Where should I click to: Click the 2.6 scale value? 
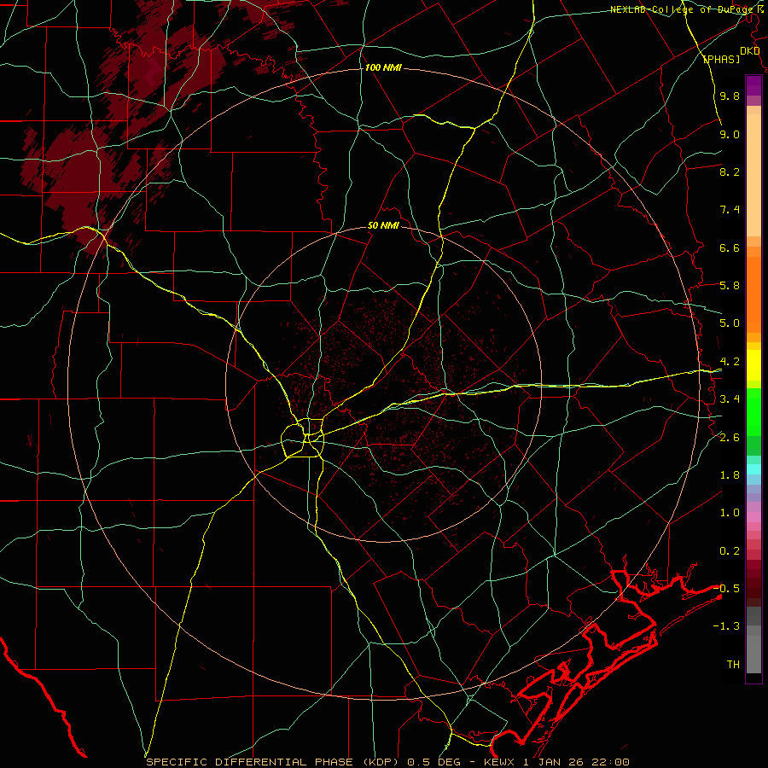pyautogui.click(x=730, y=438)
